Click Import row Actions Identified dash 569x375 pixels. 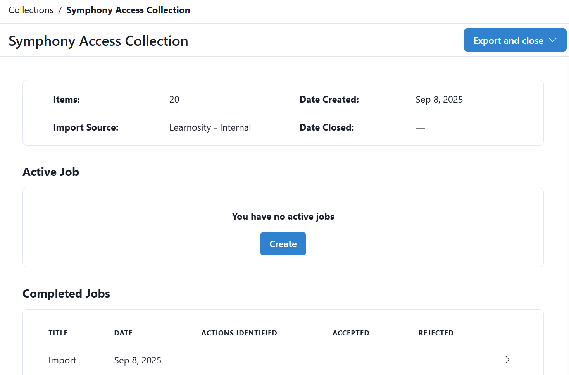(x=206, y=361)
